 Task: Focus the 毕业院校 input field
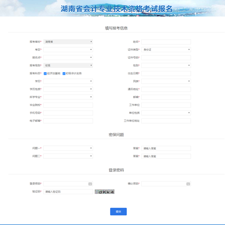(68, 105)
